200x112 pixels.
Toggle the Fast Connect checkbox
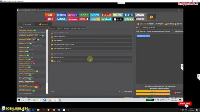(174, 31)
